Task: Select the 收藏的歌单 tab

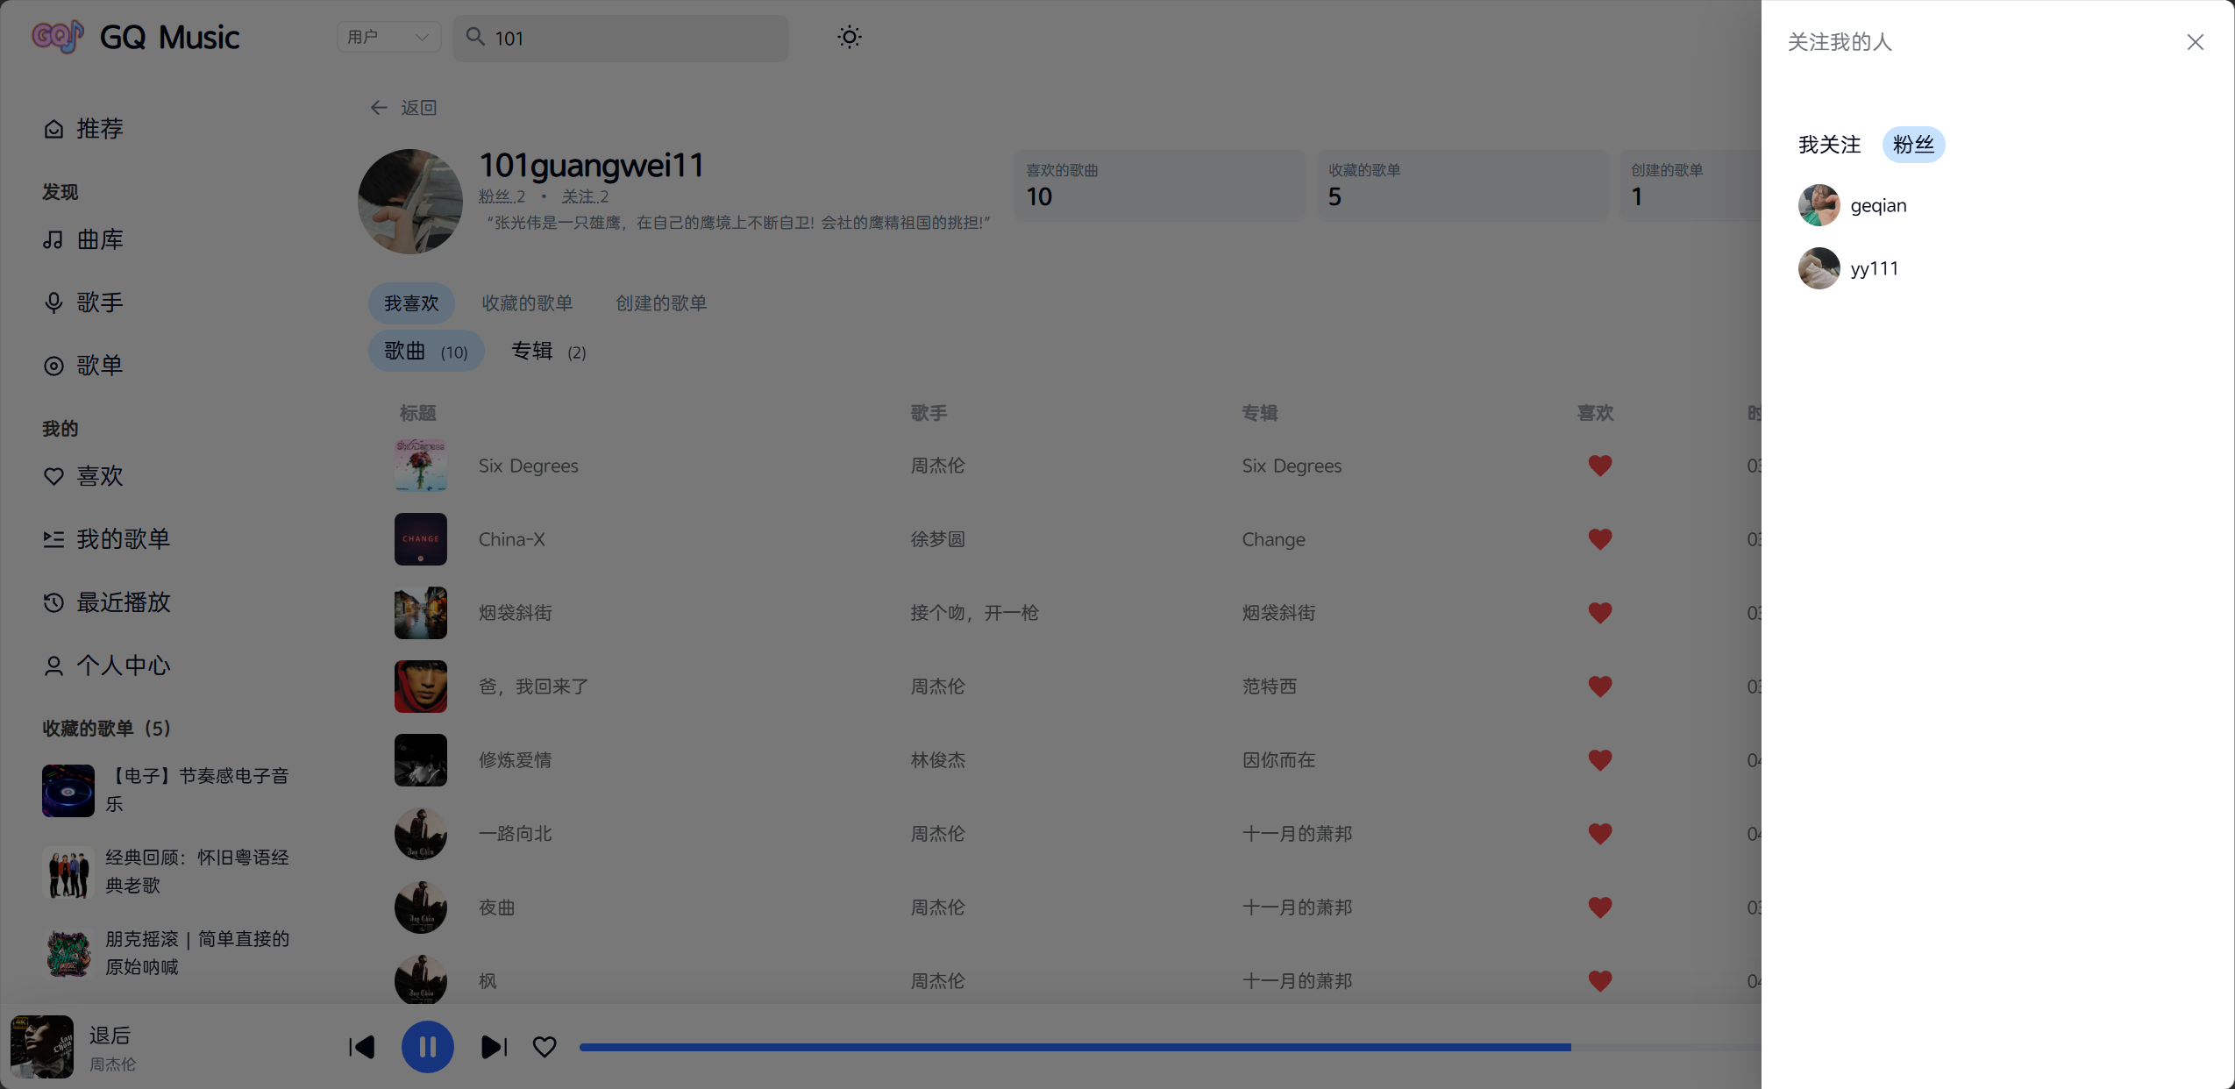Action: click(x=527, y=303)
